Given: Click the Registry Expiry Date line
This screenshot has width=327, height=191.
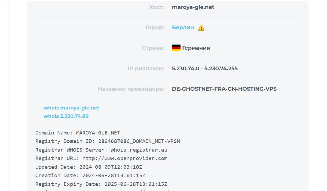Looking at the screenshot, I should [x=101, y=184].
